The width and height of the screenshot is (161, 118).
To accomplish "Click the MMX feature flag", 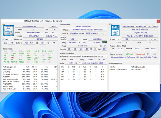I will pos(5,51).
